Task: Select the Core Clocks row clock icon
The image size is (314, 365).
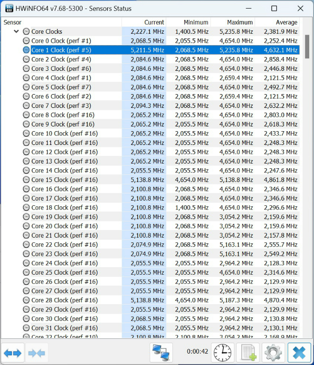Action: (x=26, y=31)
